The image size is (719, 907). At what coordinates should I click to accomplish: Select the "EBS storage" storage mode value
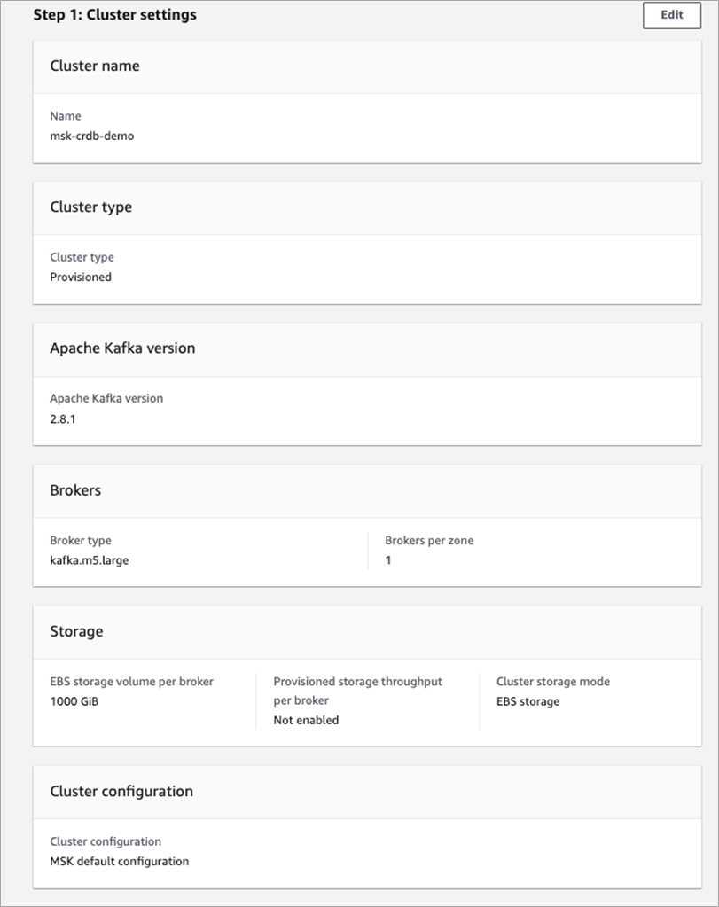pyautogui.click(x=528, y=701)
